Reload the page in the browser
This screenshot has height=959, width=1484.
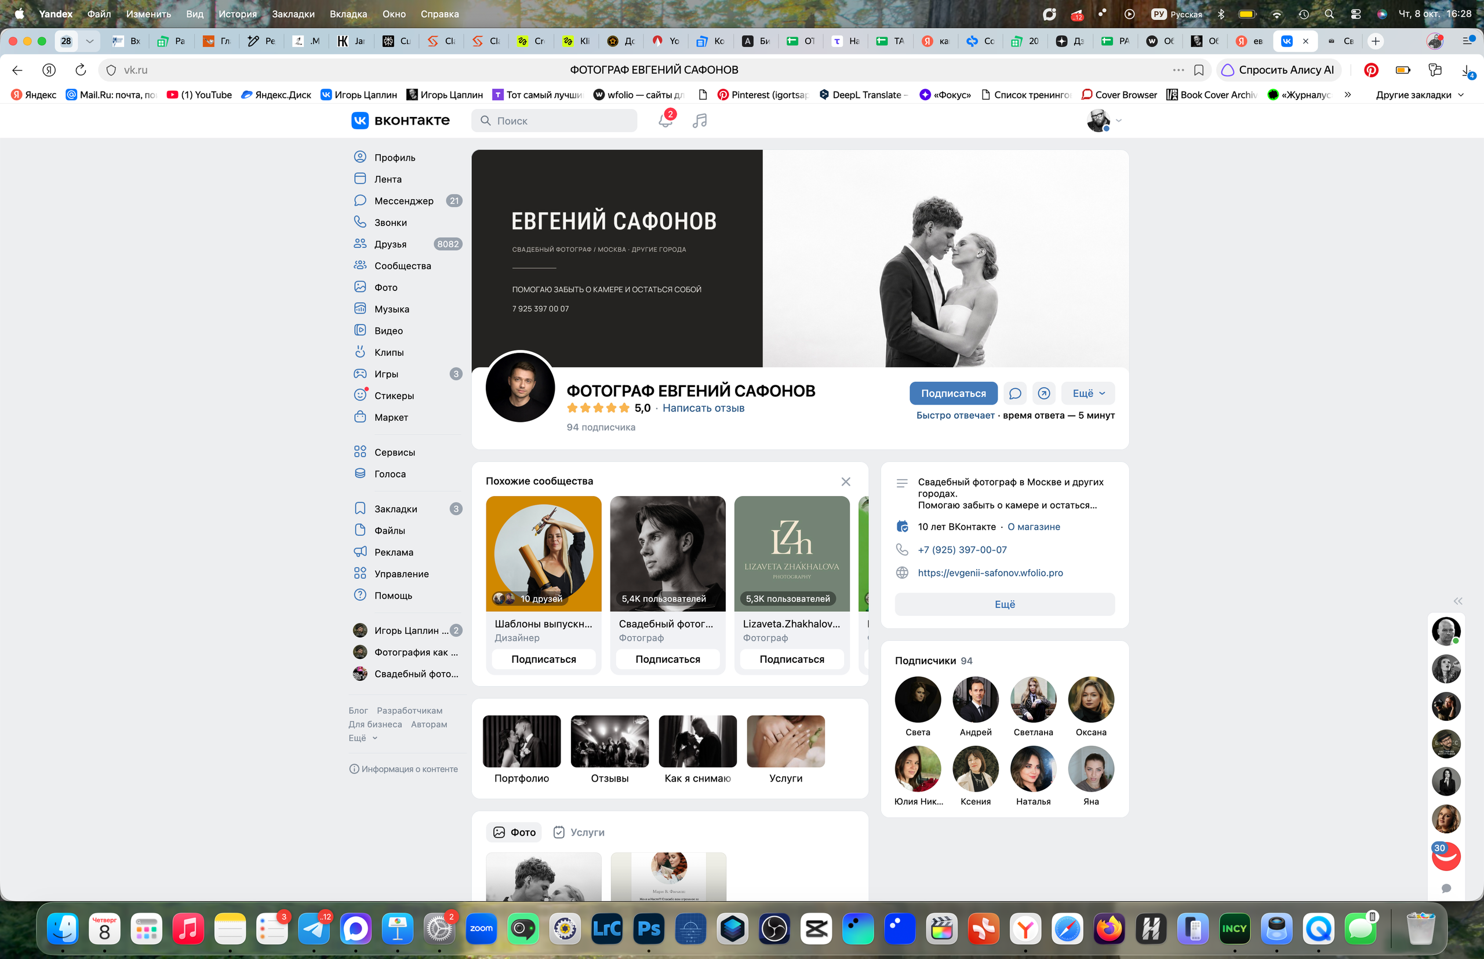[x=81, y=70]
